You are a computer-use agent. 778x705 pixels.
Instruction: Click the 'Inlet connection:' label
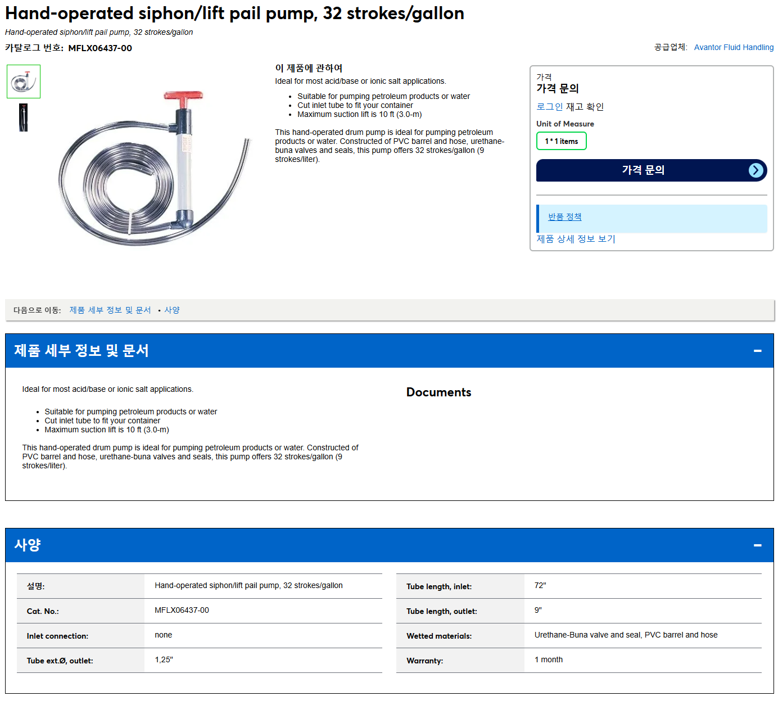[x=57, y=636]
